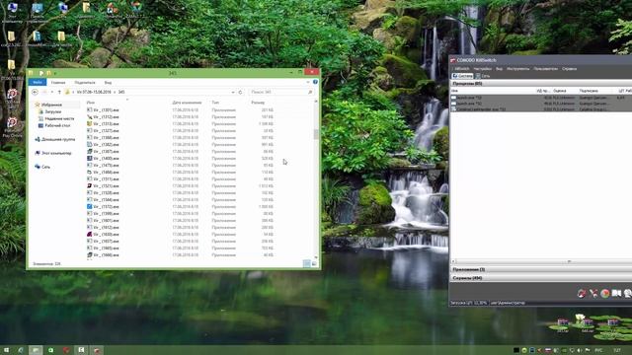Viewport: 632px width, 355px height.
Task: Click the book icon in KillSwitch footer
Action: [616, 294]
